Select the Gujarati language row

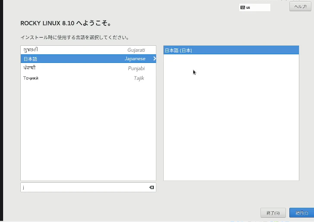(x=88, y=50)
